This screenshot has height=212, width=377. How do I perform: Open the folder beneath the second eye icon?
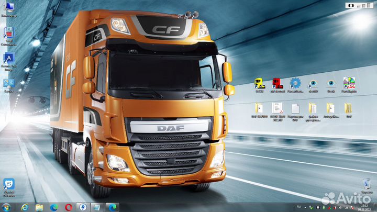coord(331,110)
